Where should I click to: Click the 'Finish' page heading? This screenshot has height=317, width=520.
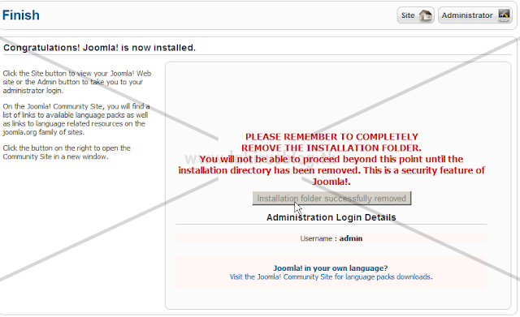pyautogui.click(x=21, y=15)
